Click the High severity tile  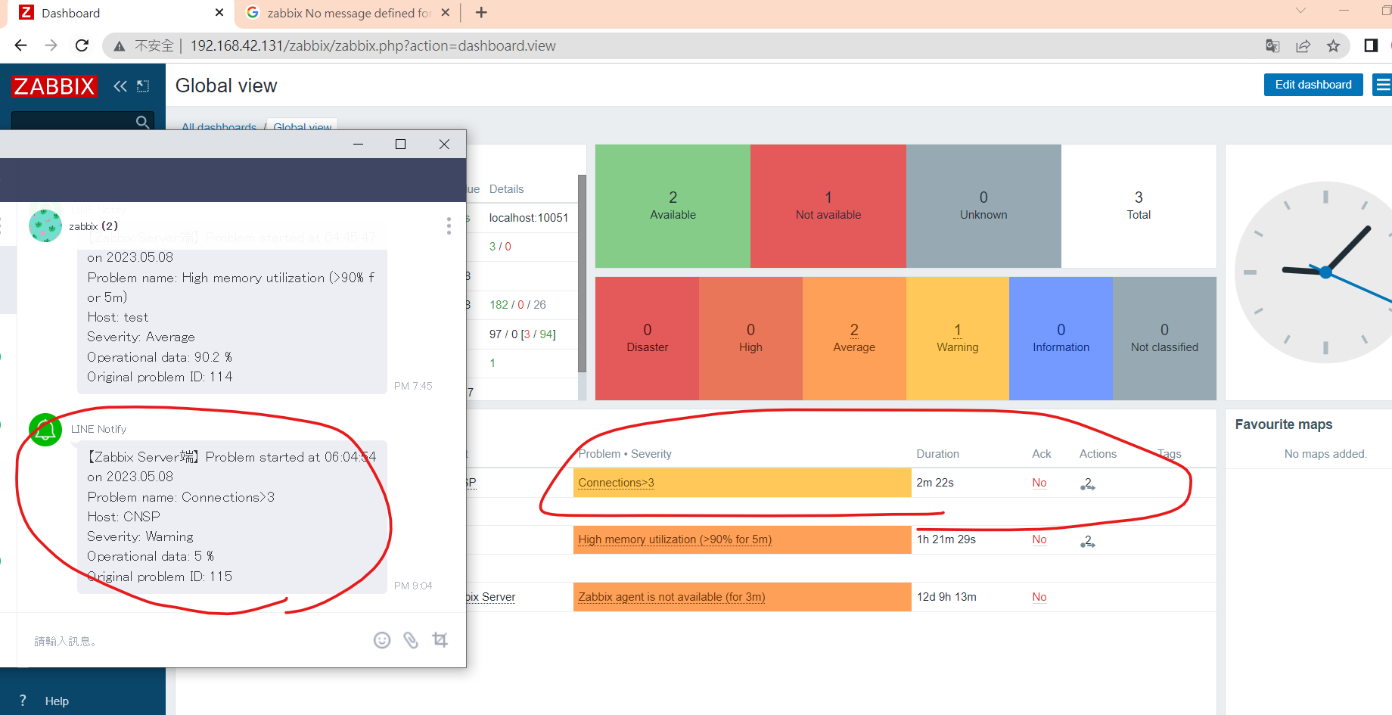(x=750, y=338)
